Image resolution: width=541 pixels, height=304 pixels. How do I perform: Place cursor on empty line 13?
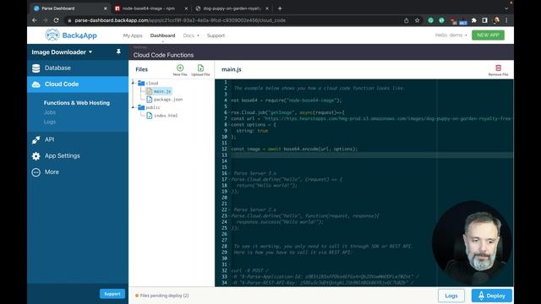click(x=371, y=155)
